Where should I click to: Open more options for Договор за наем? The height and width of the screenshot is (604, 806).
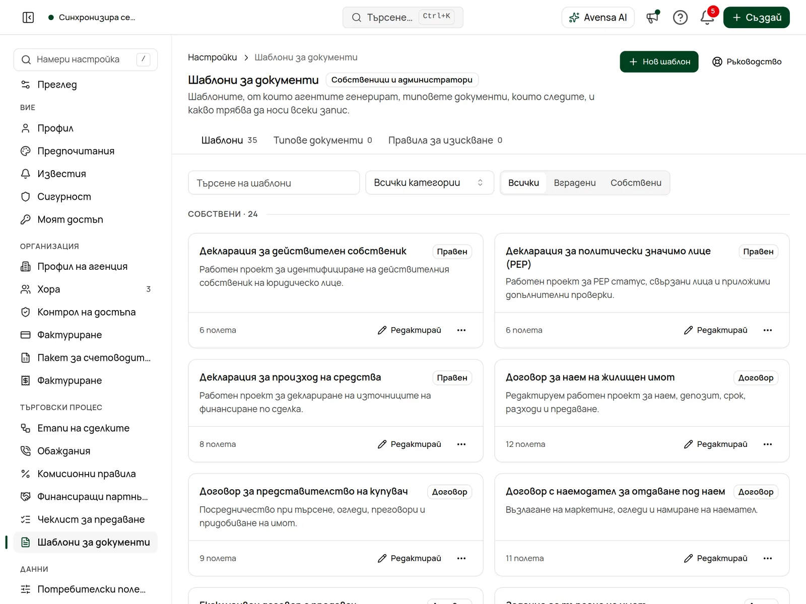click(x=768, y=444)
